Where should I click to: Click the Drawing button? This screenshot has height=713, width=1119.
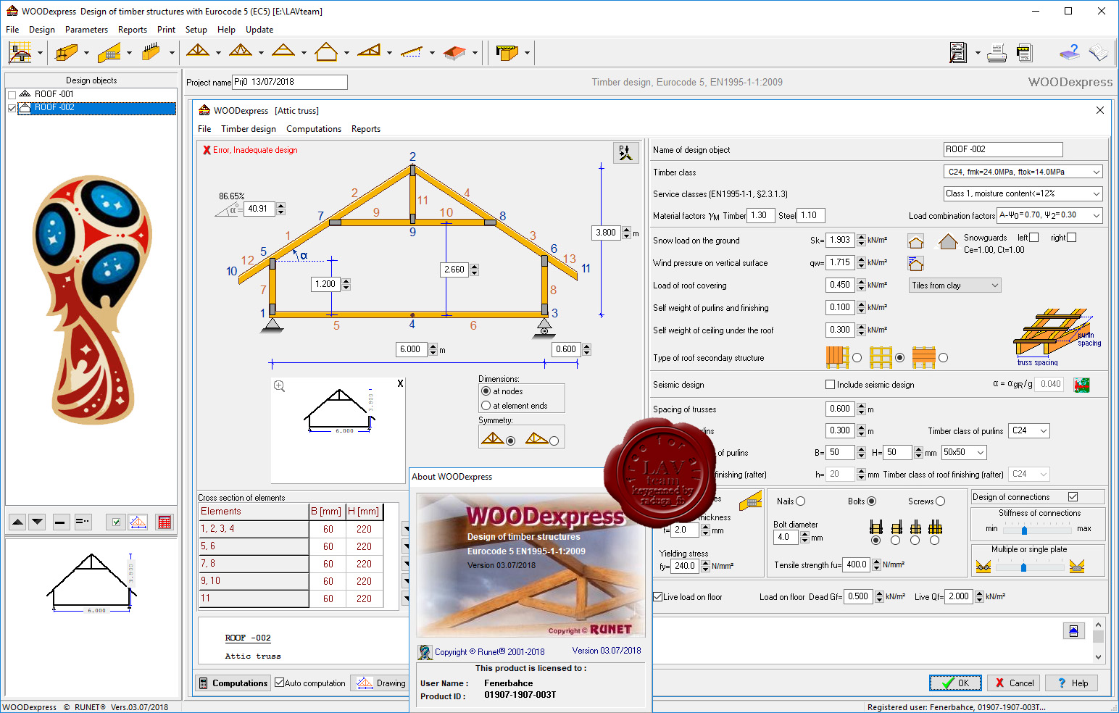[382, 683]
